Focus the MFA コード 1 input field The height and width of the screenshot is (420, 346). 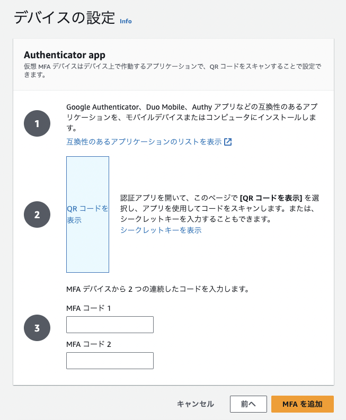pos(110,325)
